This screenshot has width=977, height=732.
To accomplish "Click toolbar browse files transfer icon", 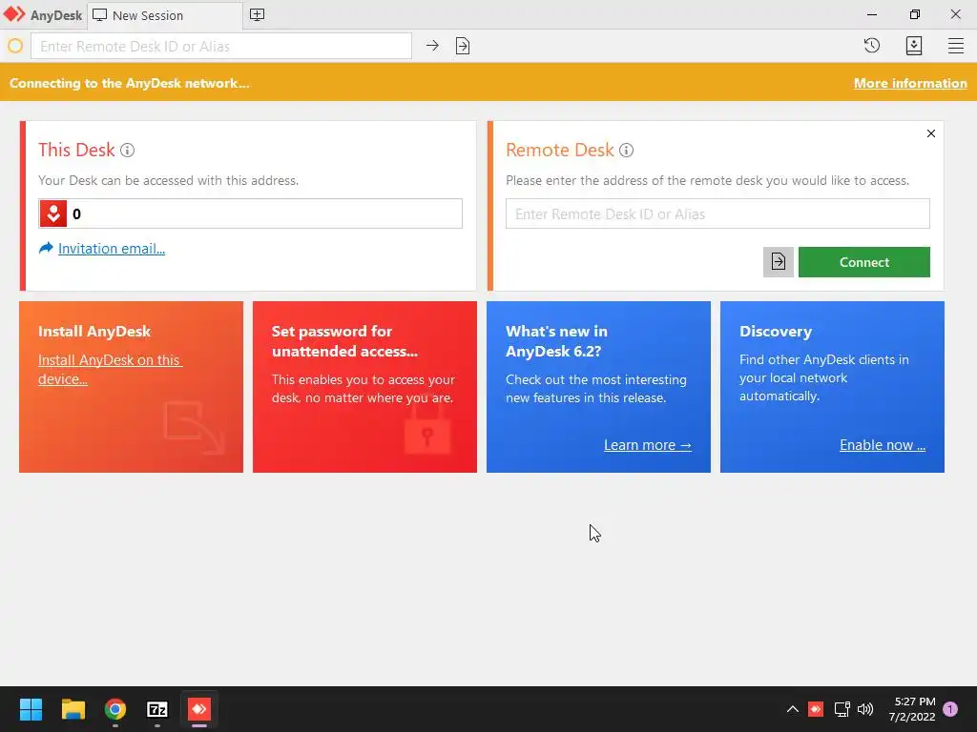I will point(463,46).
